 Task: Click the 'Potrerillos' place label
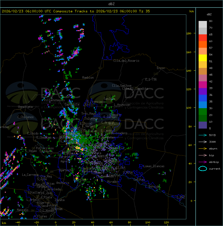coord(45,148)
